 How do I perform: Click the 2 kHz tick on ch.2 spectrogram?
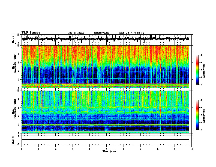19,125
